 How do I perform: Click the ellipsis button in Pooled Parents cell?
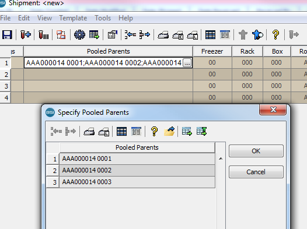tap(187, 63)
